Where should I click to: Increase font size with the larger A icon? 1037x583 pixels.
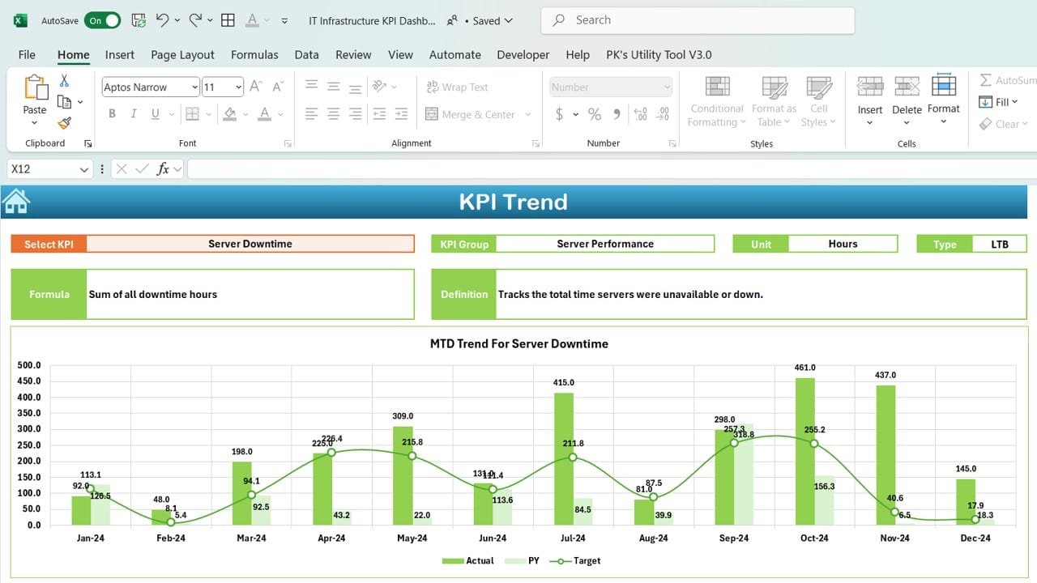click(255, 87)
